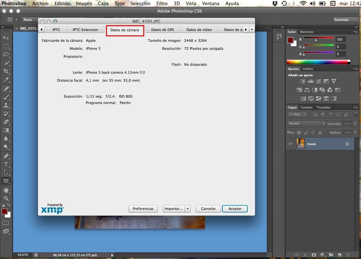Expand the Importar dropdown arrow

(x=188, y=209)
